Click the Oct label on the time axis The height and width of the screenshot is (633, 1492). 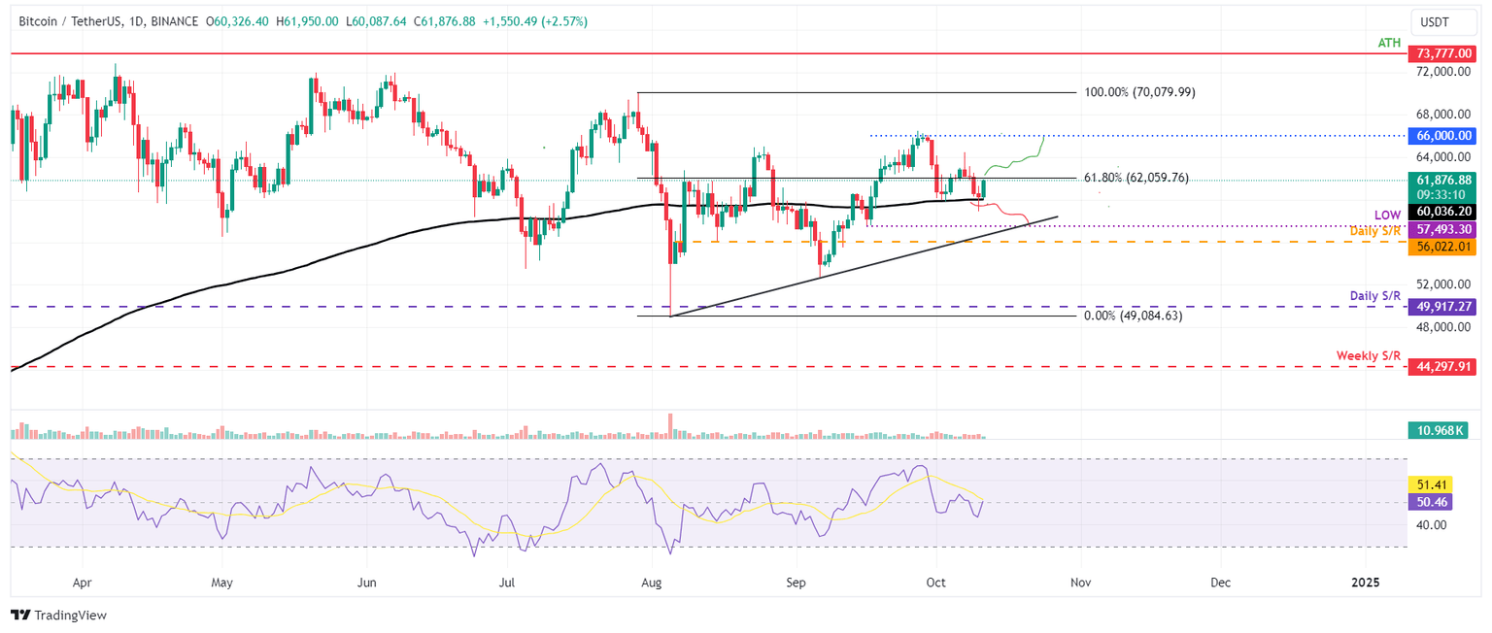point(934,583)
